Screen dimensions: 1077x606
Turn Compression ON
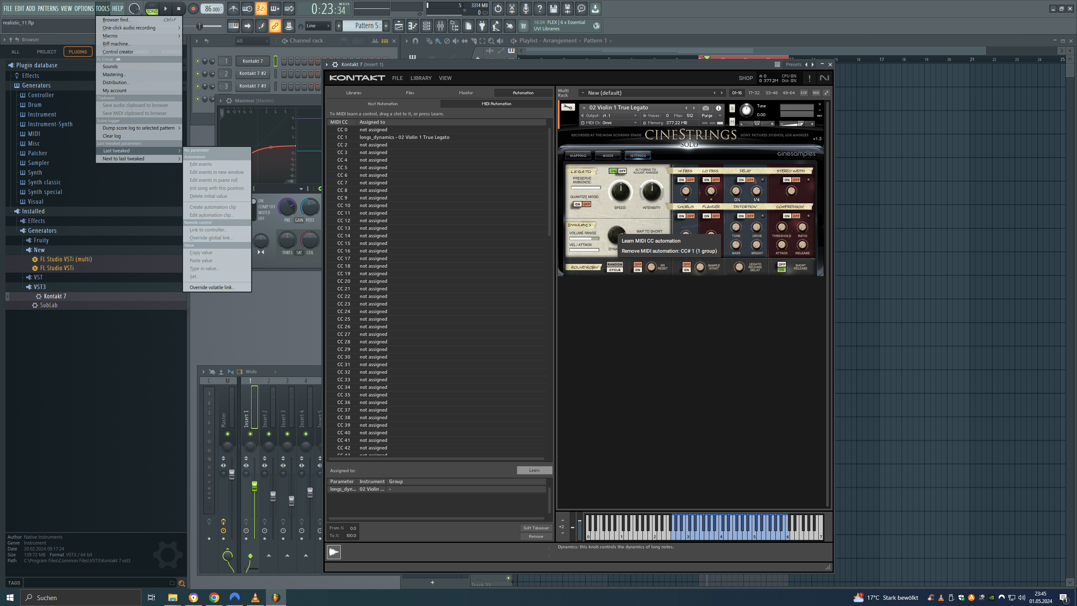[x=787, y=216]
